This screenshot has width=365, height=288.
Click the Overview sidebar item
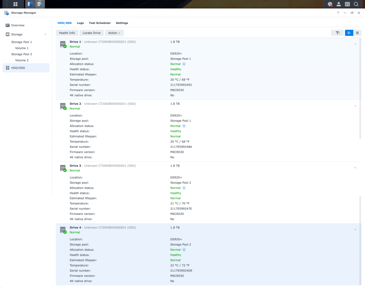tap(18, 25)
